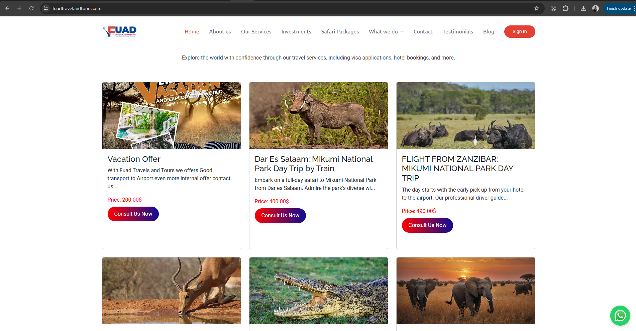This screenshot has width=636, height=331.
Task: Open the Downloads icon in the toolbar
Action: 583,8
